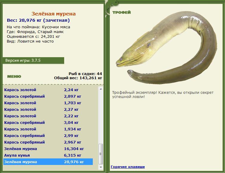Select Карась серебряный 2,897 кг row
Screen dimensions: 225x173
[48, 96]
